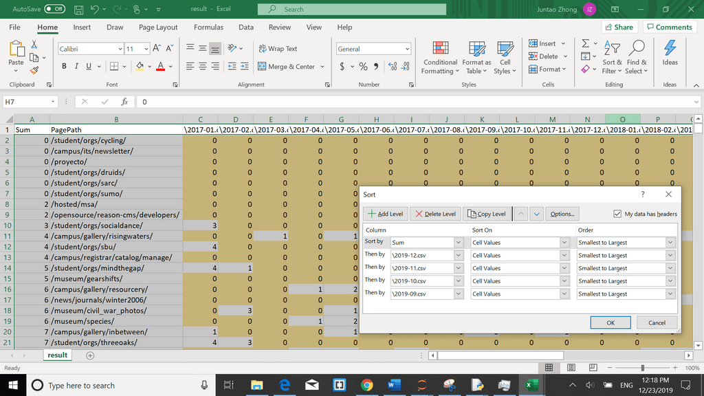Toggle Wrap Text option
This screenshot has height=396, width=704.
278,49
